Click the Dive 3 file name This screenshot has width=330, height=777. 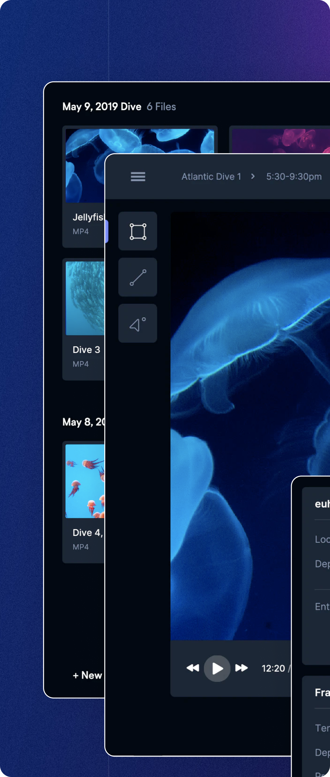click(86, 350)
